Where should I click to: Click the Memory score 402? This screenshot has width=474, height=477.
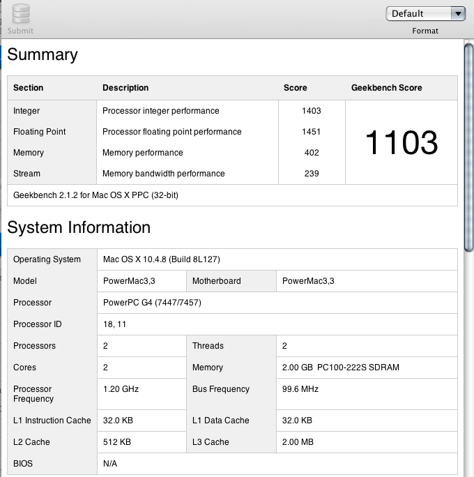pyautogui.click(x=312, y=153)
